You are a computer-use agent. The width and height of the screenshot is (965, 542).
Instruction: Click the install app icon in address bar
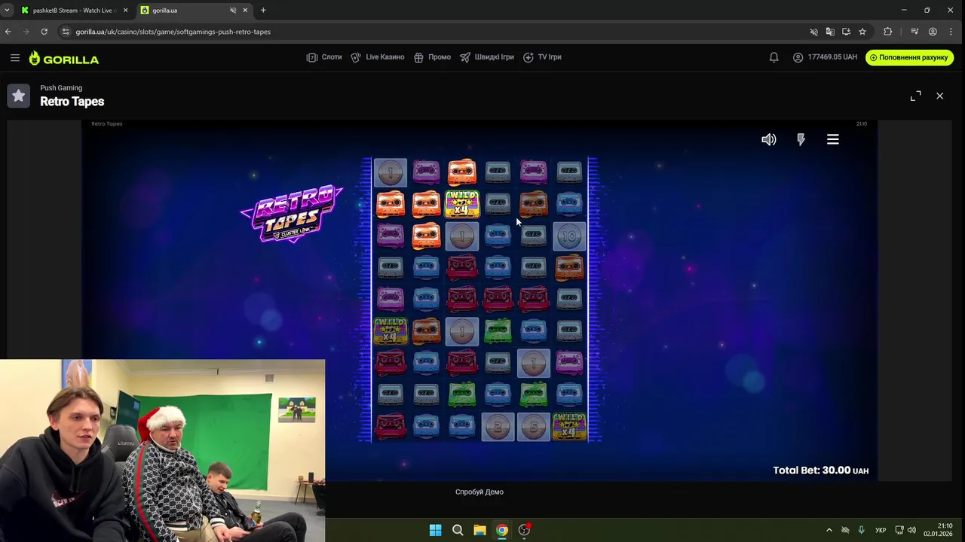pyautogui.click(x=846, y=32)
